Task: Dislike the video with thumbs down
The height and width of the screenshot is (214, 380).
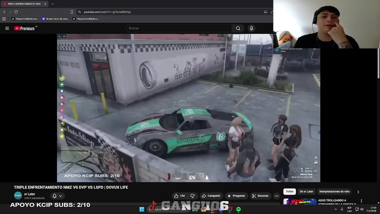Action: tap(192, 196)
